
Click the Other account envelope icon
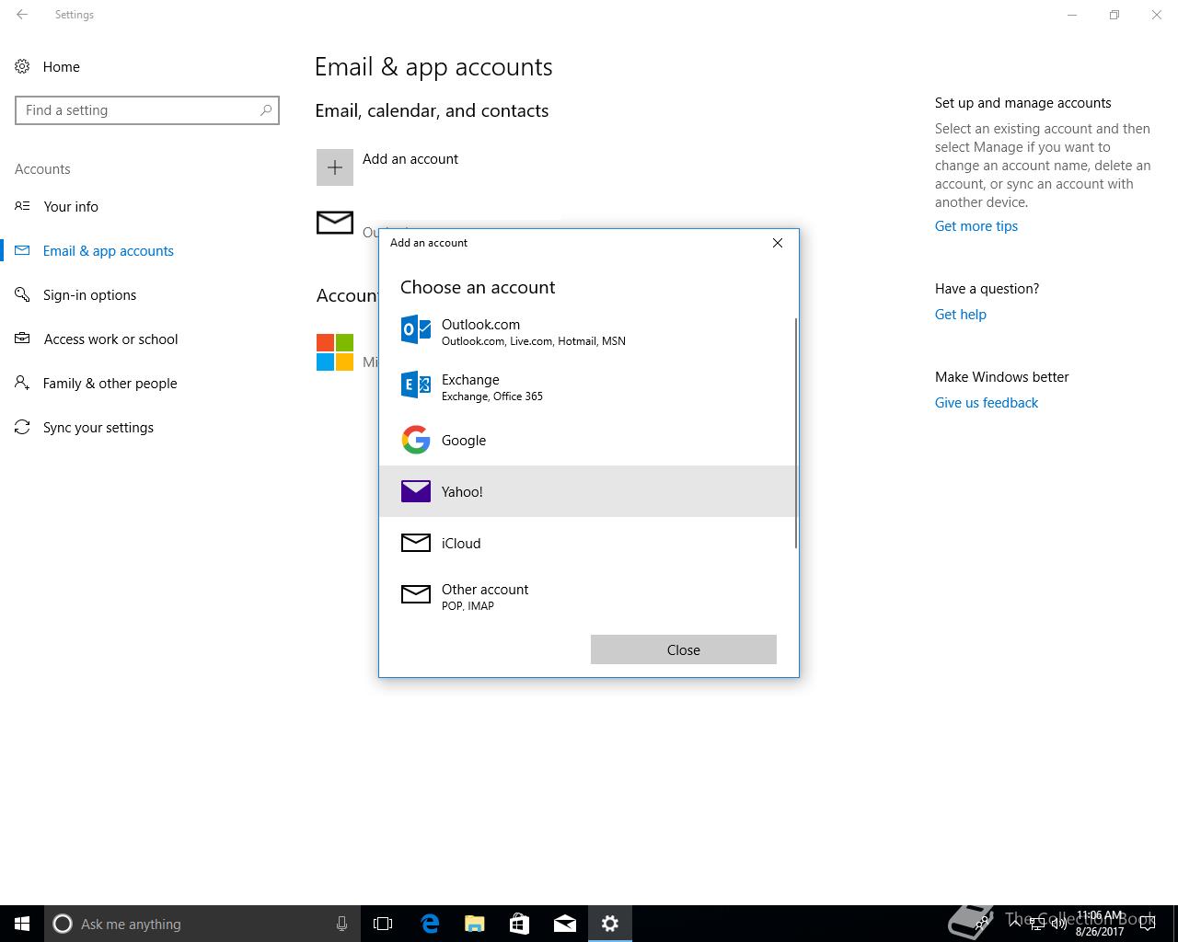(x=416, y=594)
